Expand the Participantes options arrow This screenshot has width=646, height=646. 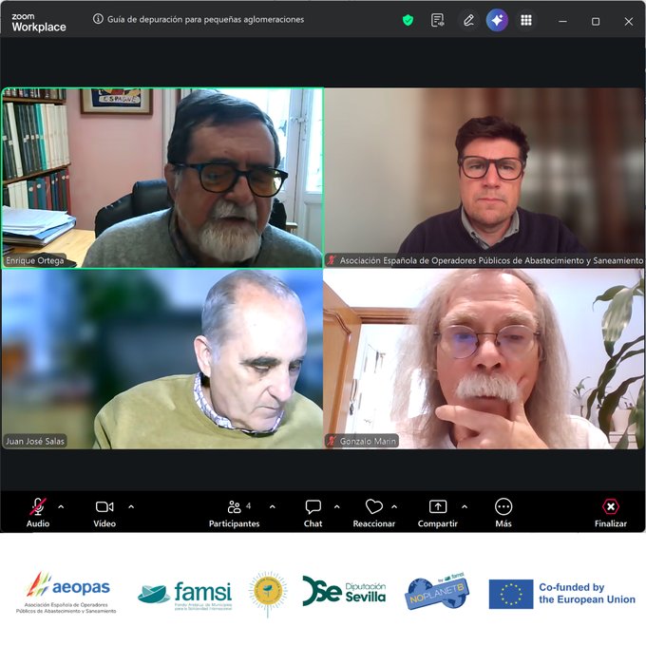(272, 506)
